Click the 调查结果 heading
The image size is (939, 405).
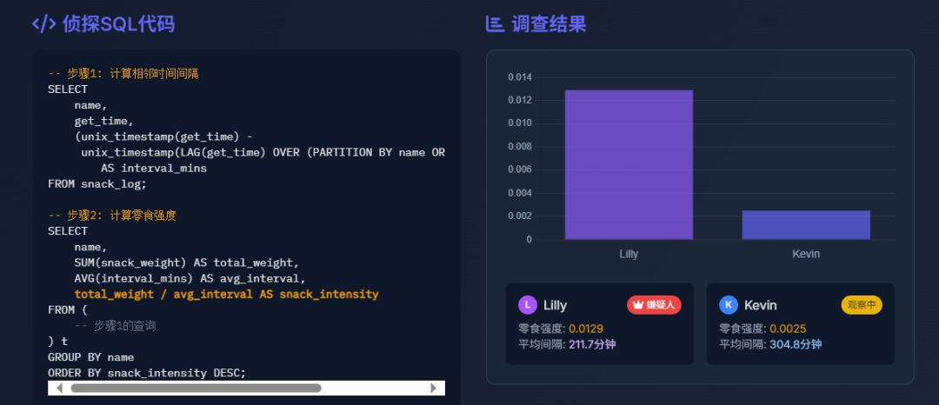coord(549,24)
